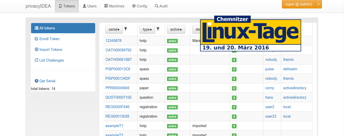Click 'total tokens: 14' text
Image resolution: width=344 pixels, height=136 pixels.
43,89
